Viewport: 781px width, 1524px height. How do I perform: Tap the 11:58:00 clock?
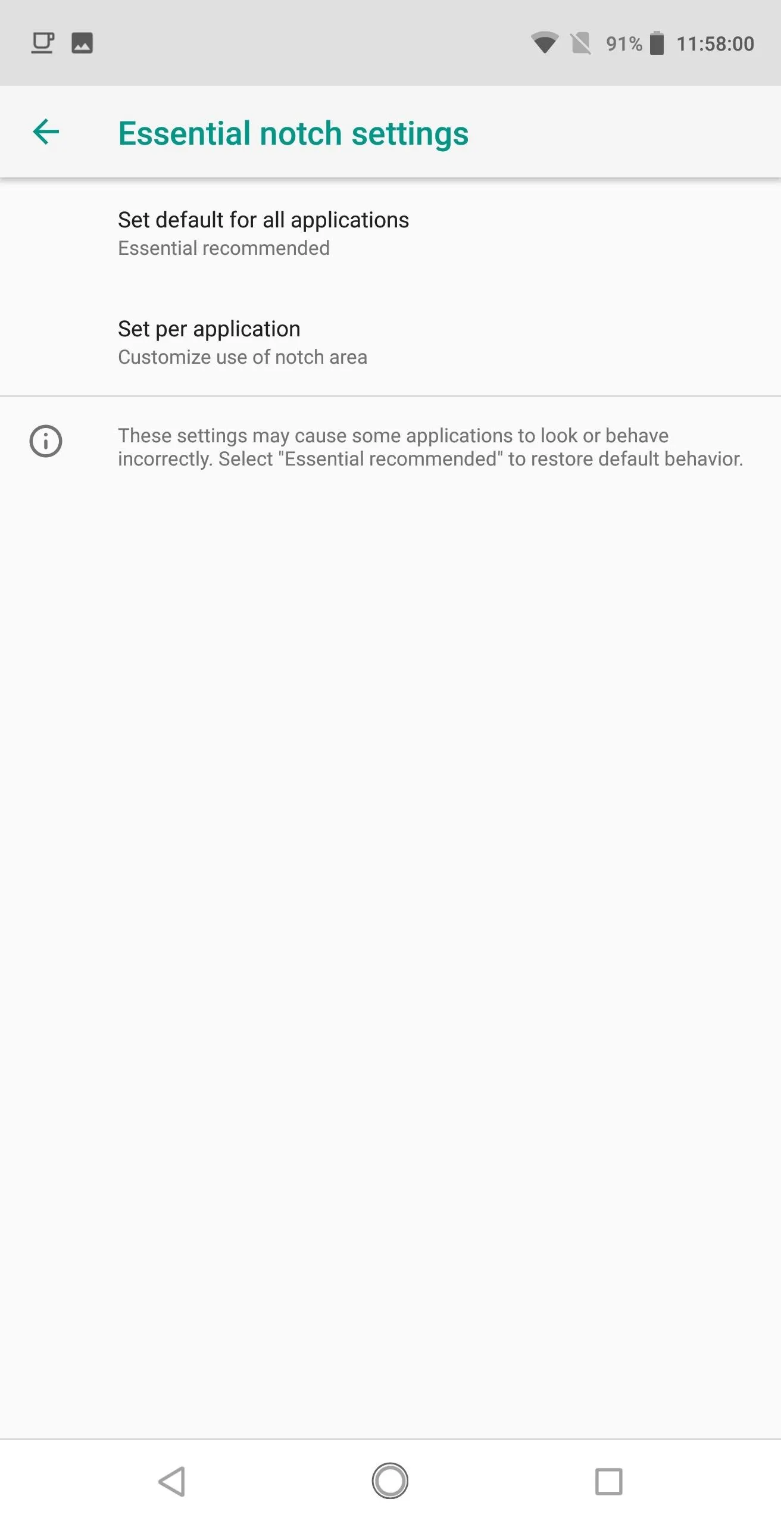[715, 43]
